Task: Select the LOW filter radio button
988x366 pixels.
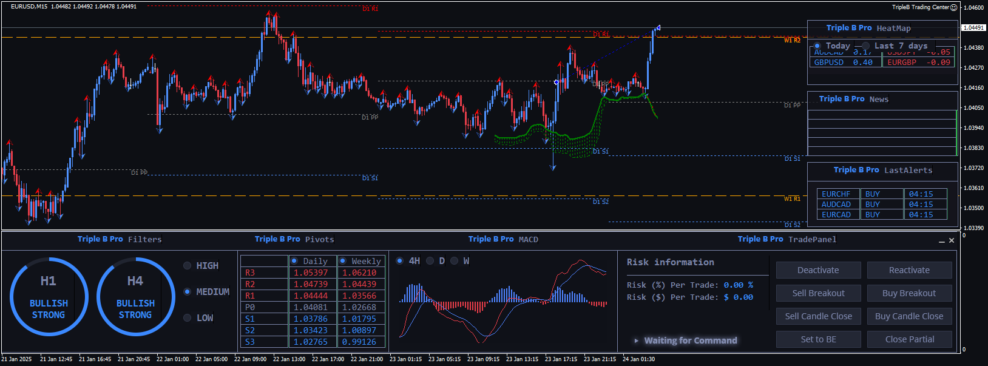Action: point(188,318)
